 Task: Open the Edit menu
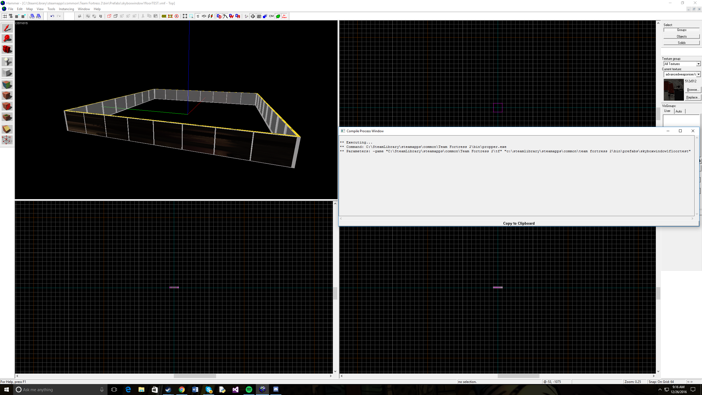click(x=19, y=9)
